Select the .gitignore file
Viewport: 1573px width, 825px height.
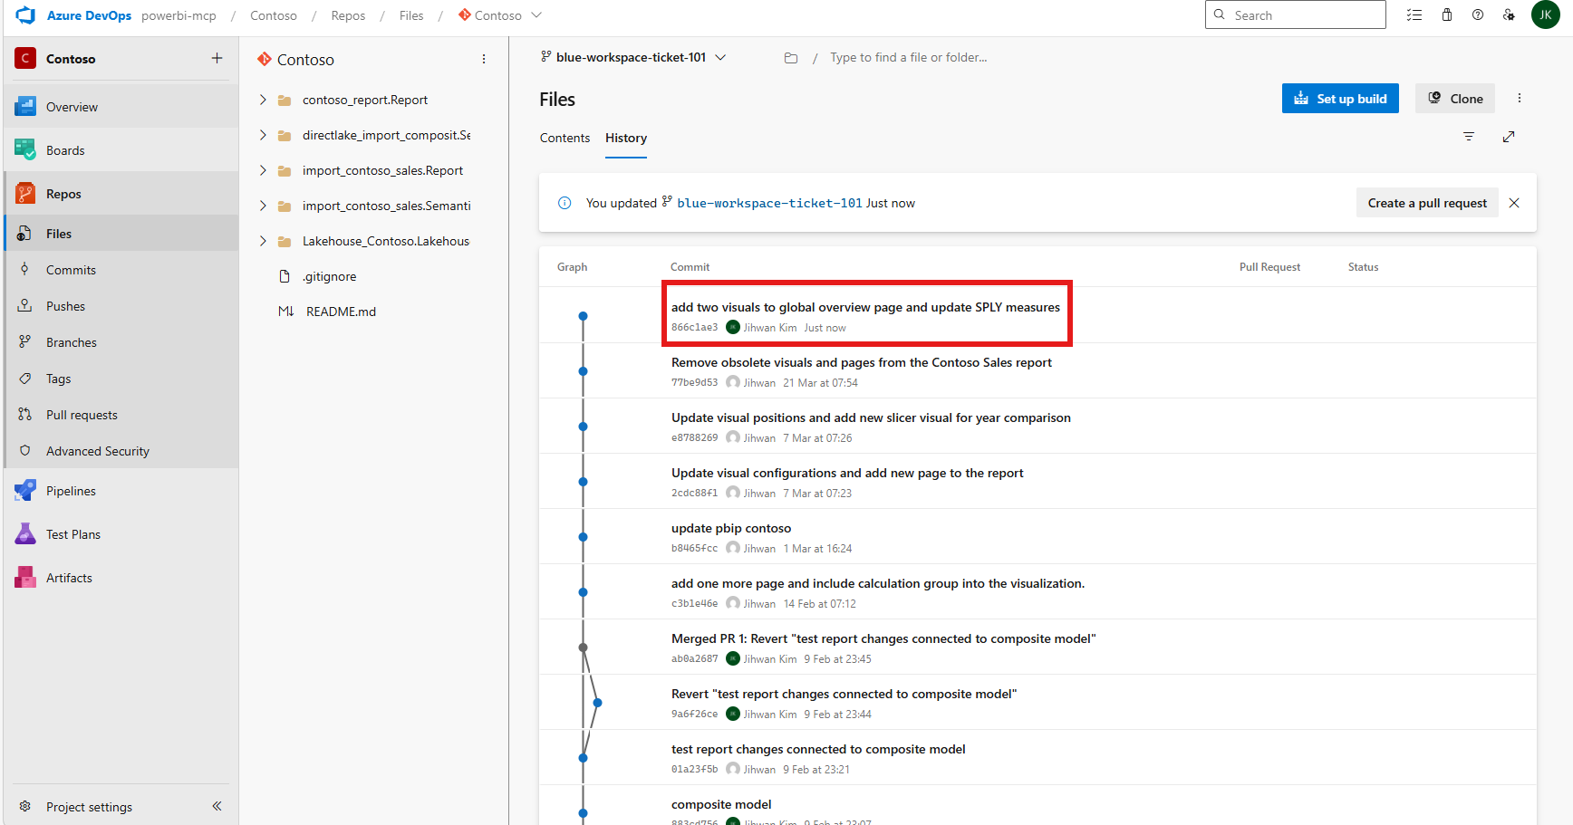click(x=329, y=276)
